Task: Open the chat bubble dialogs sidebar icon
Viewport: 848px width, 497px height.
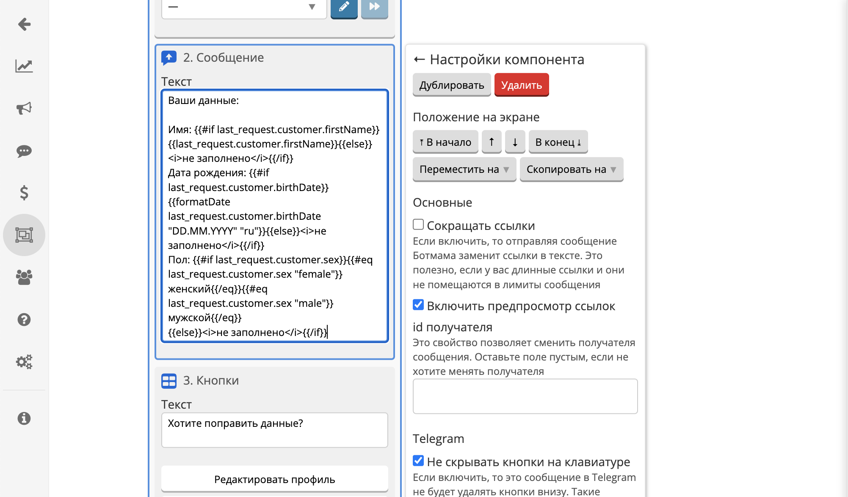Action: (x=24, y=151)
